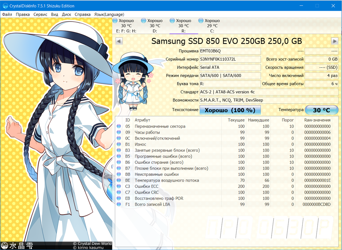The width and height of the screenshot is (342, 250).
Task: Click the 30 °C temperature button
Action: pyautogui.click(x=321, y=110)
